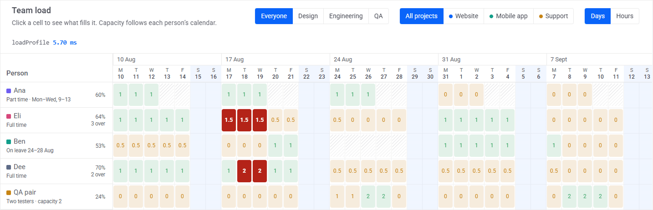This screenshot has height=210, width=653.
Task: Click the 31 Aug week header
Action: click(492, 59)
